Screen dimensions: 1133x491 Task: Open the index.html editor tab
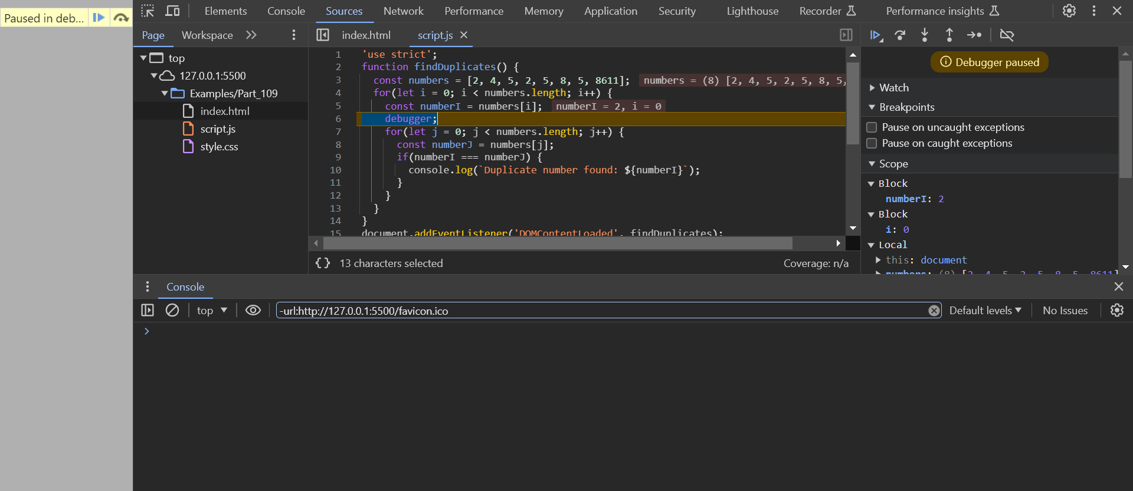[366, 35]
